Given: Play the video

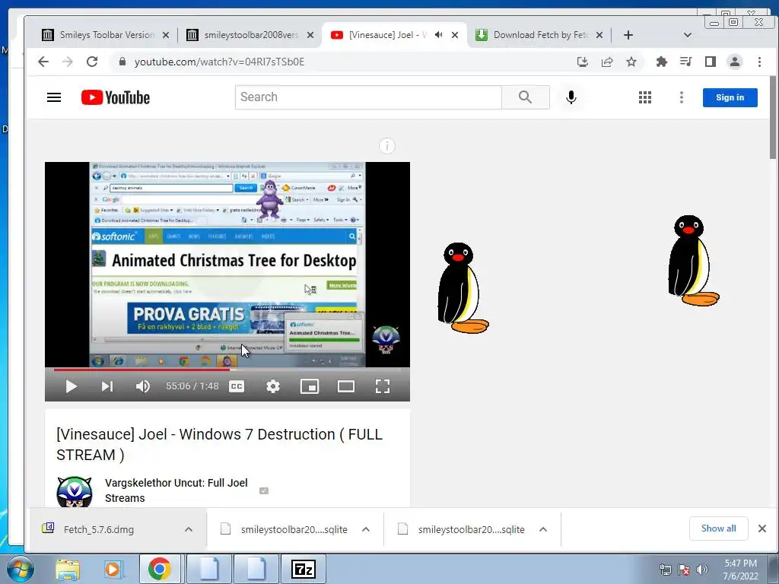Looking at the screenshot, I should point(71,386).
